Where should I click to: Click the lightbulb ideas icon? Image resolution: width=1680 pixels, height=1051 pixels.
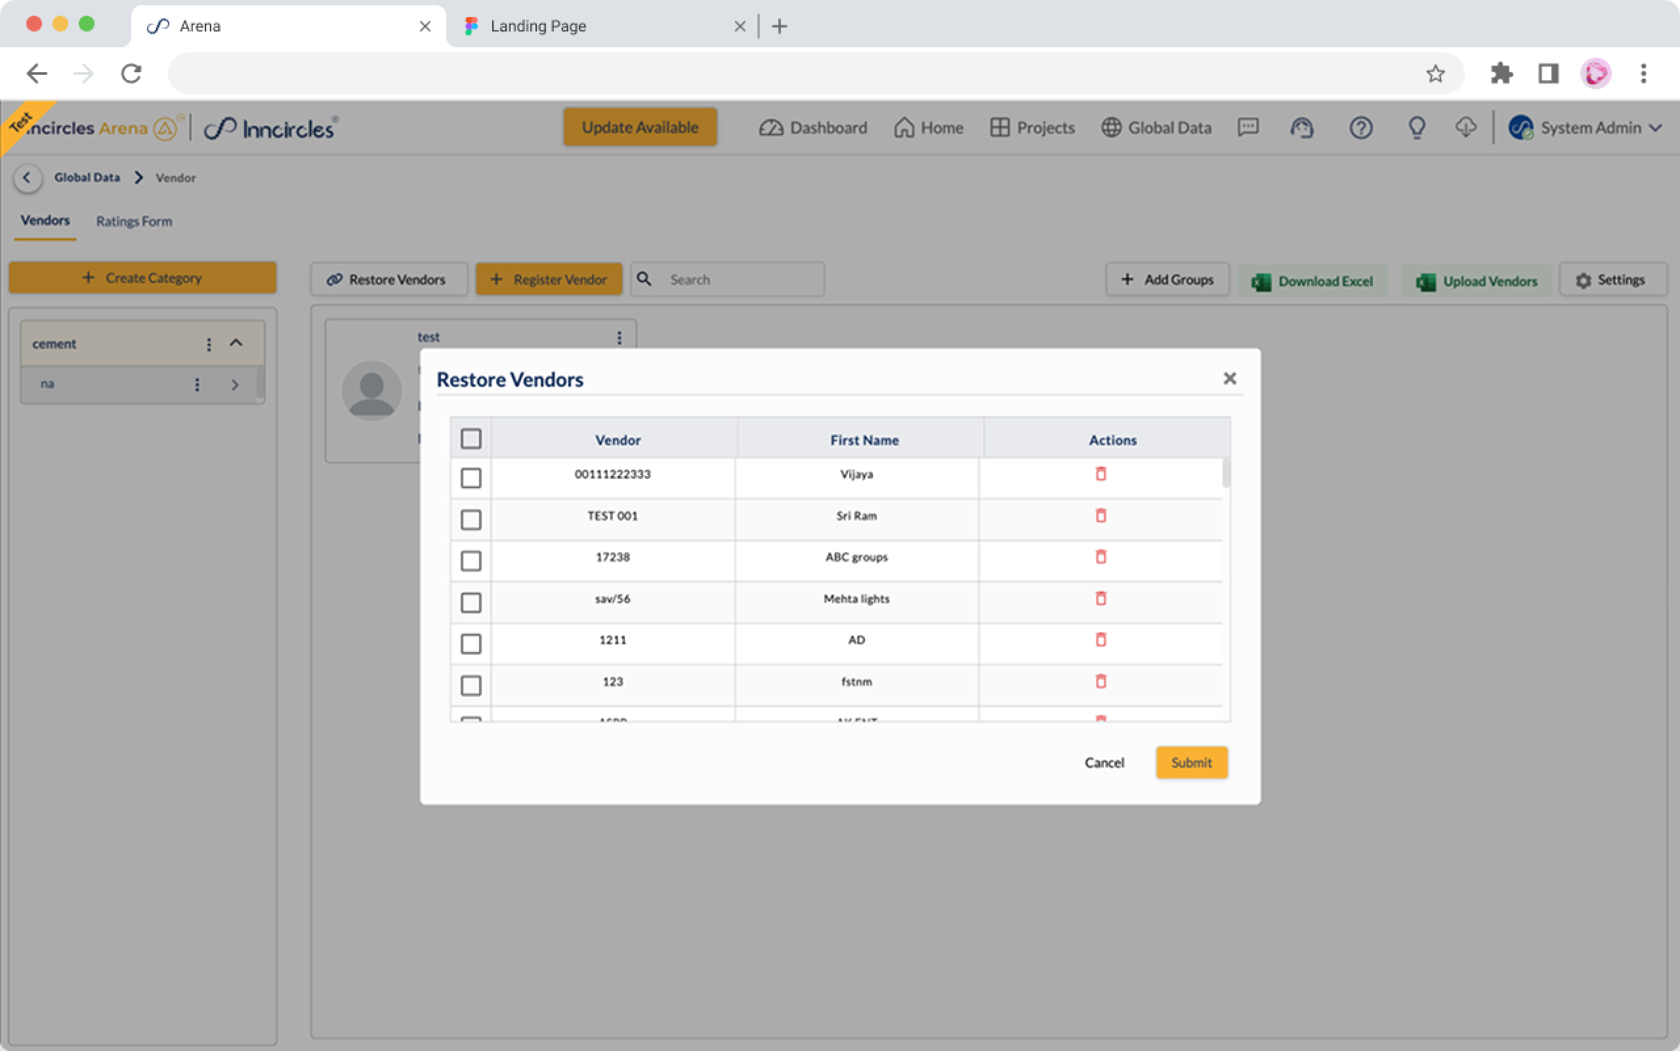pos(1417,128)
